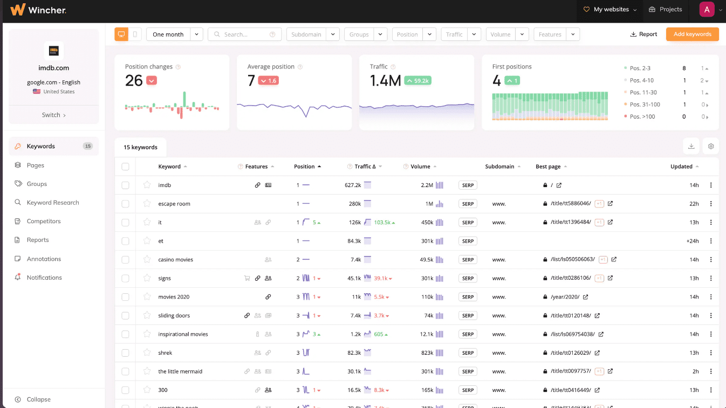726x408 pixels.
Task: Open Keyword Research in sidebar
Action: (54, 203)
